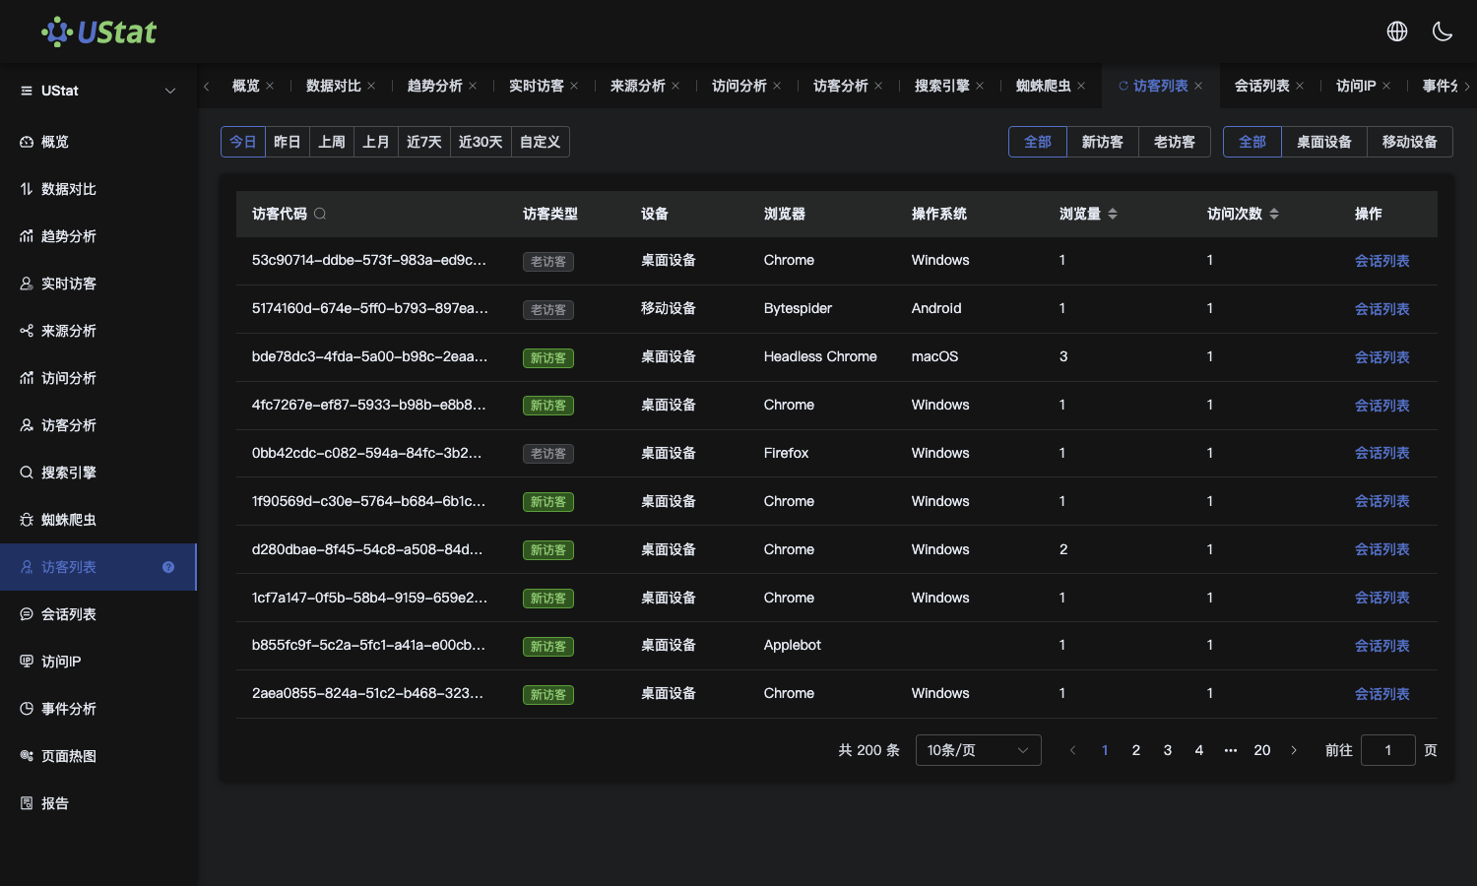The width and height of the screenshot is (1477, 886).
Task: Close the 访客列表 tab
Action: [1198, 86]
